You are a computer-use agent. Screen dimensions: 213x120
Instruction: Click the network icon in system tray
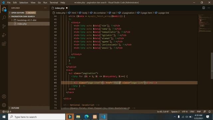183,117
